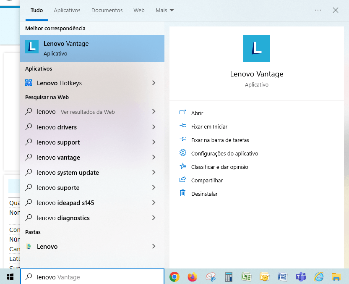The image size is (349, 284).
Task: Open Internet Explorer from the taskbar
Action: point(319,277)
